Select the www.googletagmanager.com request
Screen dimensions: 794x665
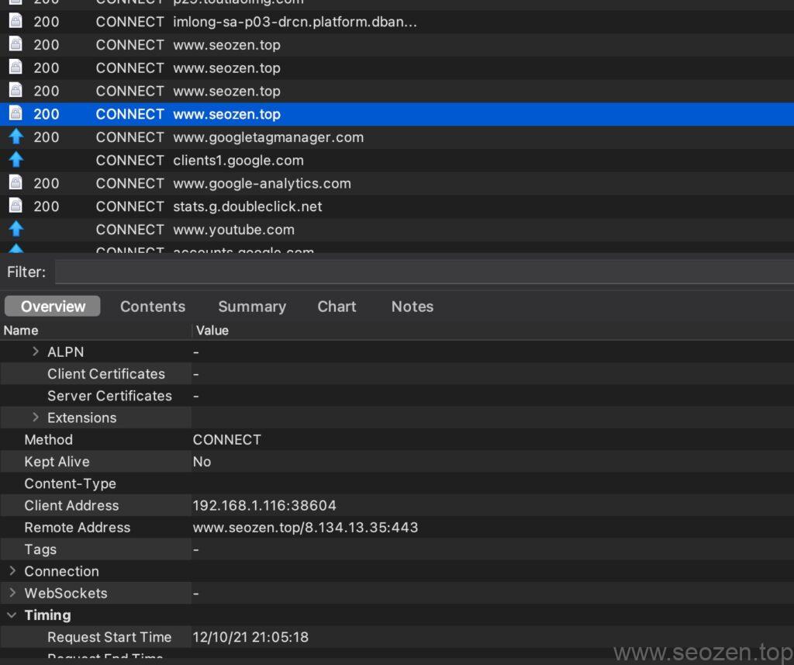tap(397, 137)
